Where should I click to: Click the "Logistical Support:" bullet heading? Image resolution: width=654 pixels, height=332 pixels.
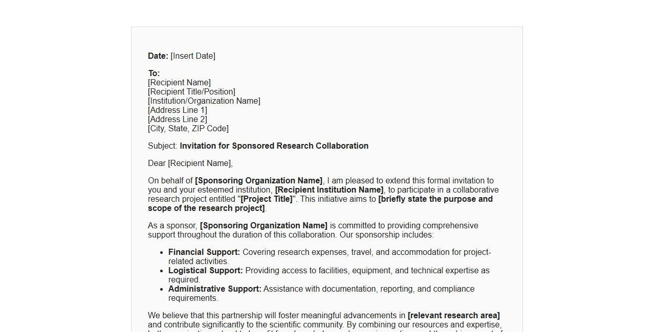[205, 271]
